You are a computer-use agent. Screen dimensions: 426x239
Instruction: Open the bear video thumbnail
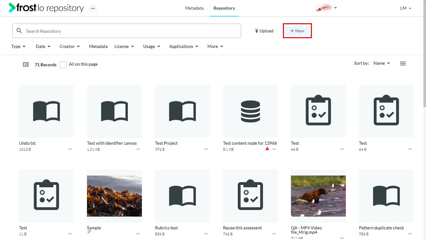coord(318,196)
